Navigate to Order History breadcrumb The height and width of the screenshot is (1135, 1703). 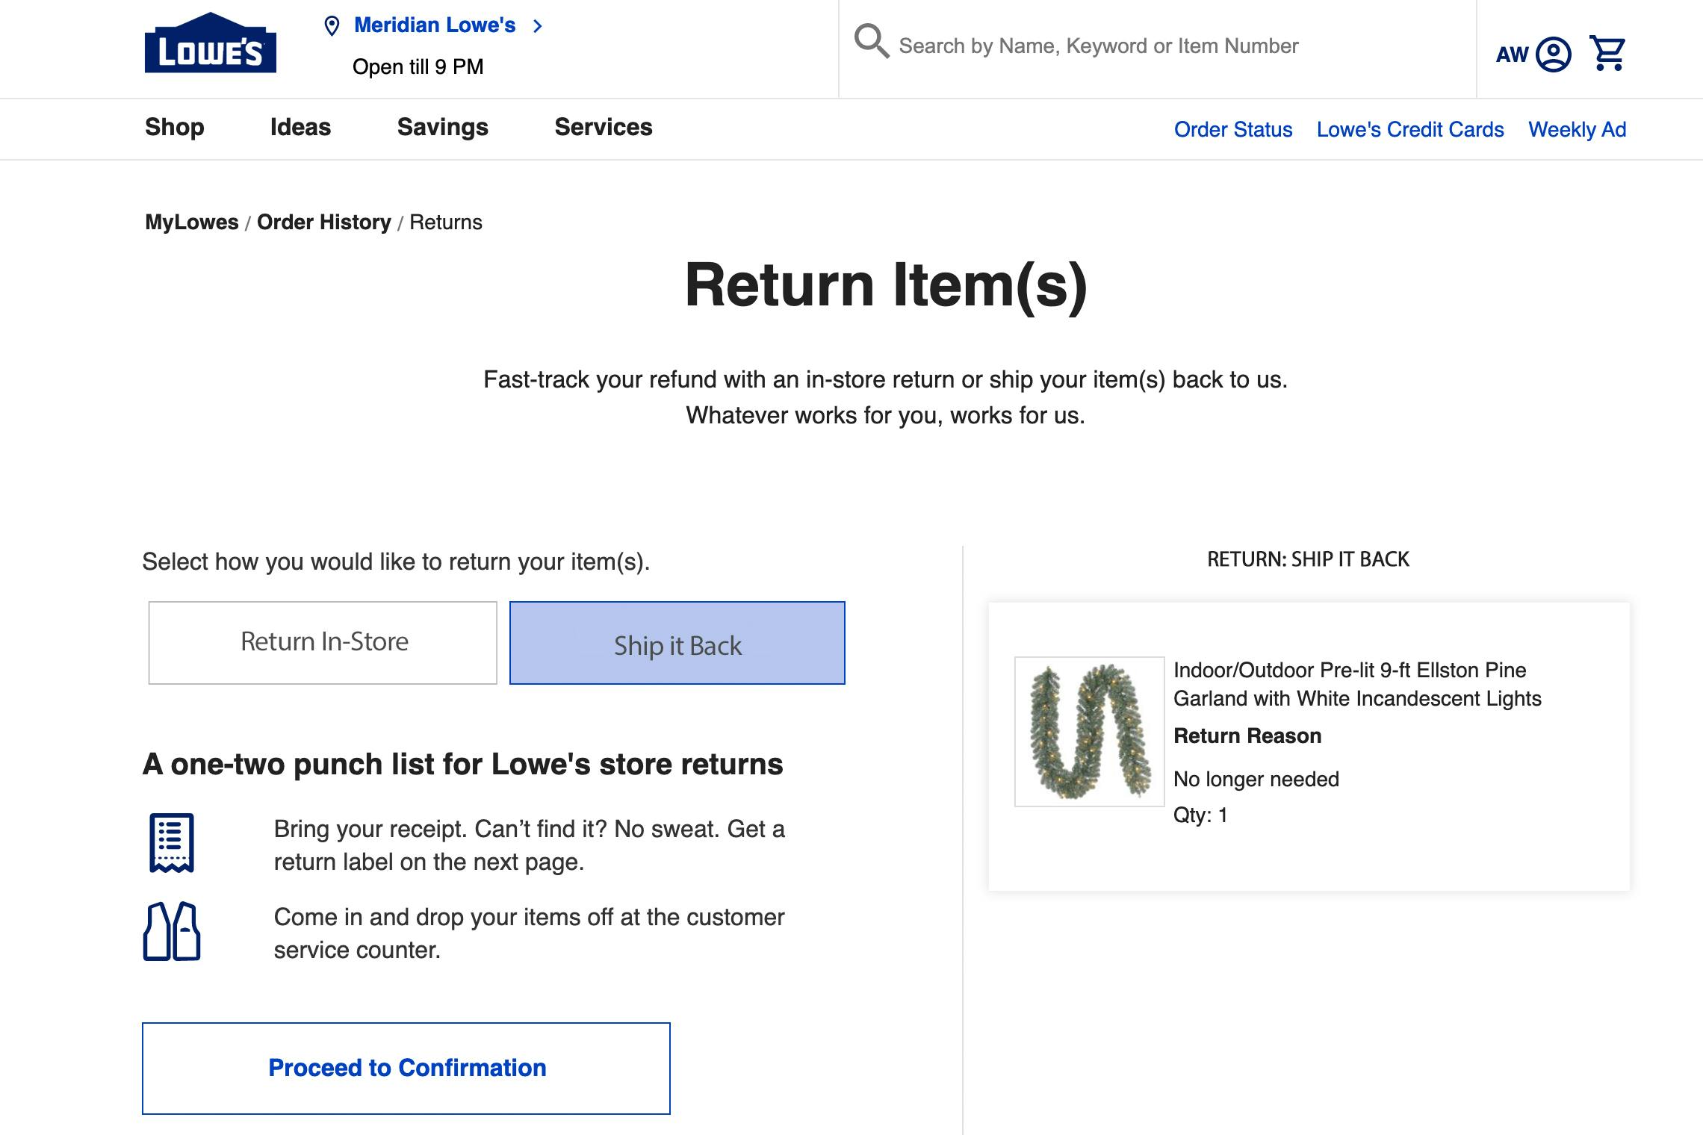click(323, 223)
